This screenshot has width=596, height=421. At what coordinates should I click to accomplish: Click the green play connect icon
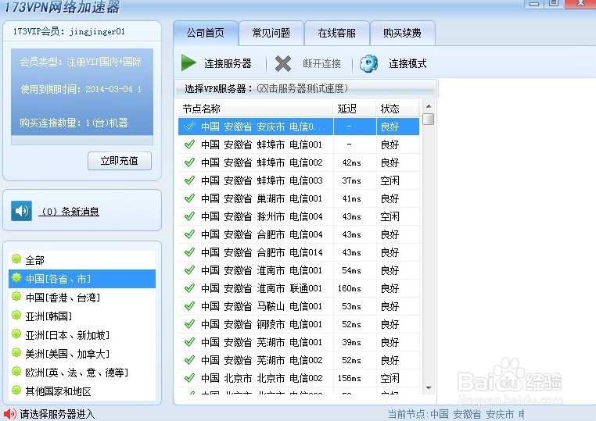[x=188, y=63]
